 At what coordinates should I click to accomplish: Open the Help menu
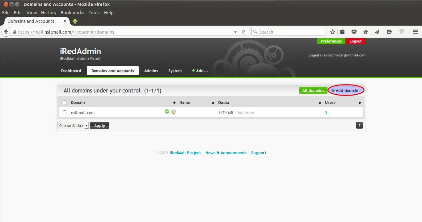click(109, 13)
